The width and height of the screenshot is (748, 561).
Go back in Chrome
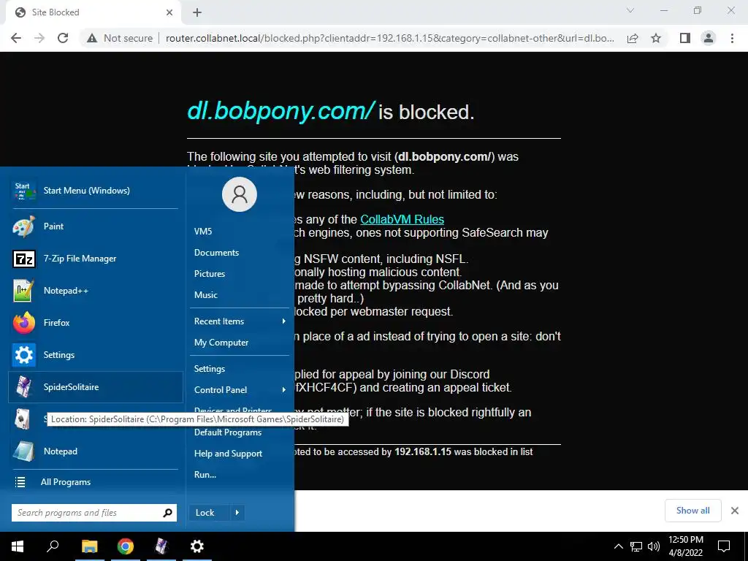tap(16, 38)
